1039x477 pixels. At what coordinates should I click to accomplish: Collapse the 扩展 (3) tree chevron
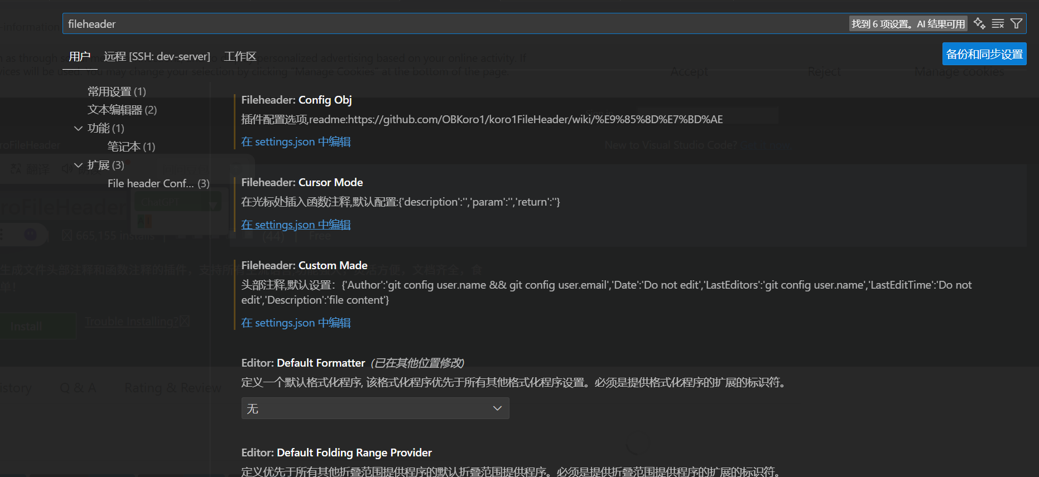[78, 165]
